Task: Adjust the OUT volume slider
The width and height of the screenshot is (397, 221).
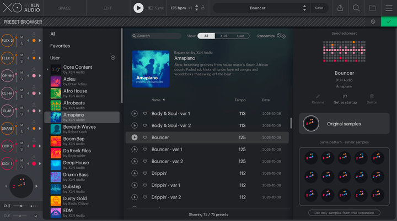Action: [x=22, y=206]
